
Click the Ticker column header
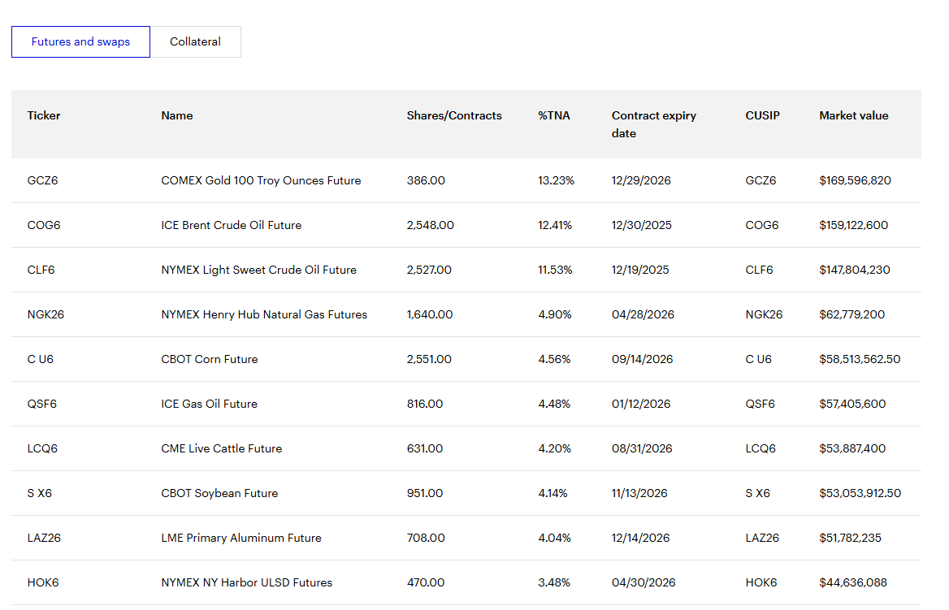(44, 115)
